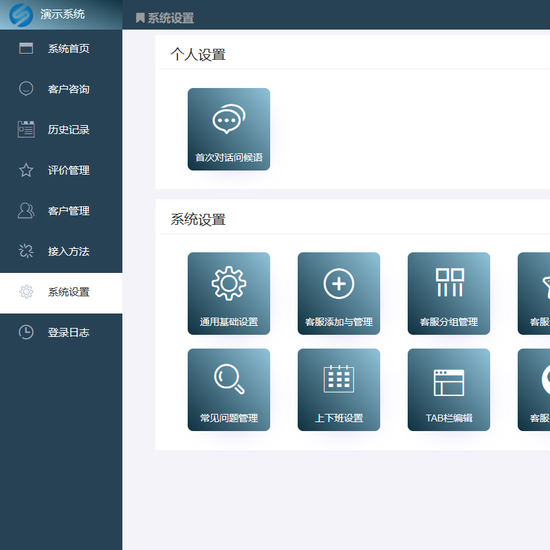Click the 系统设置 header breadcrumb title
The image size is (550, 550).
[170, 18]
